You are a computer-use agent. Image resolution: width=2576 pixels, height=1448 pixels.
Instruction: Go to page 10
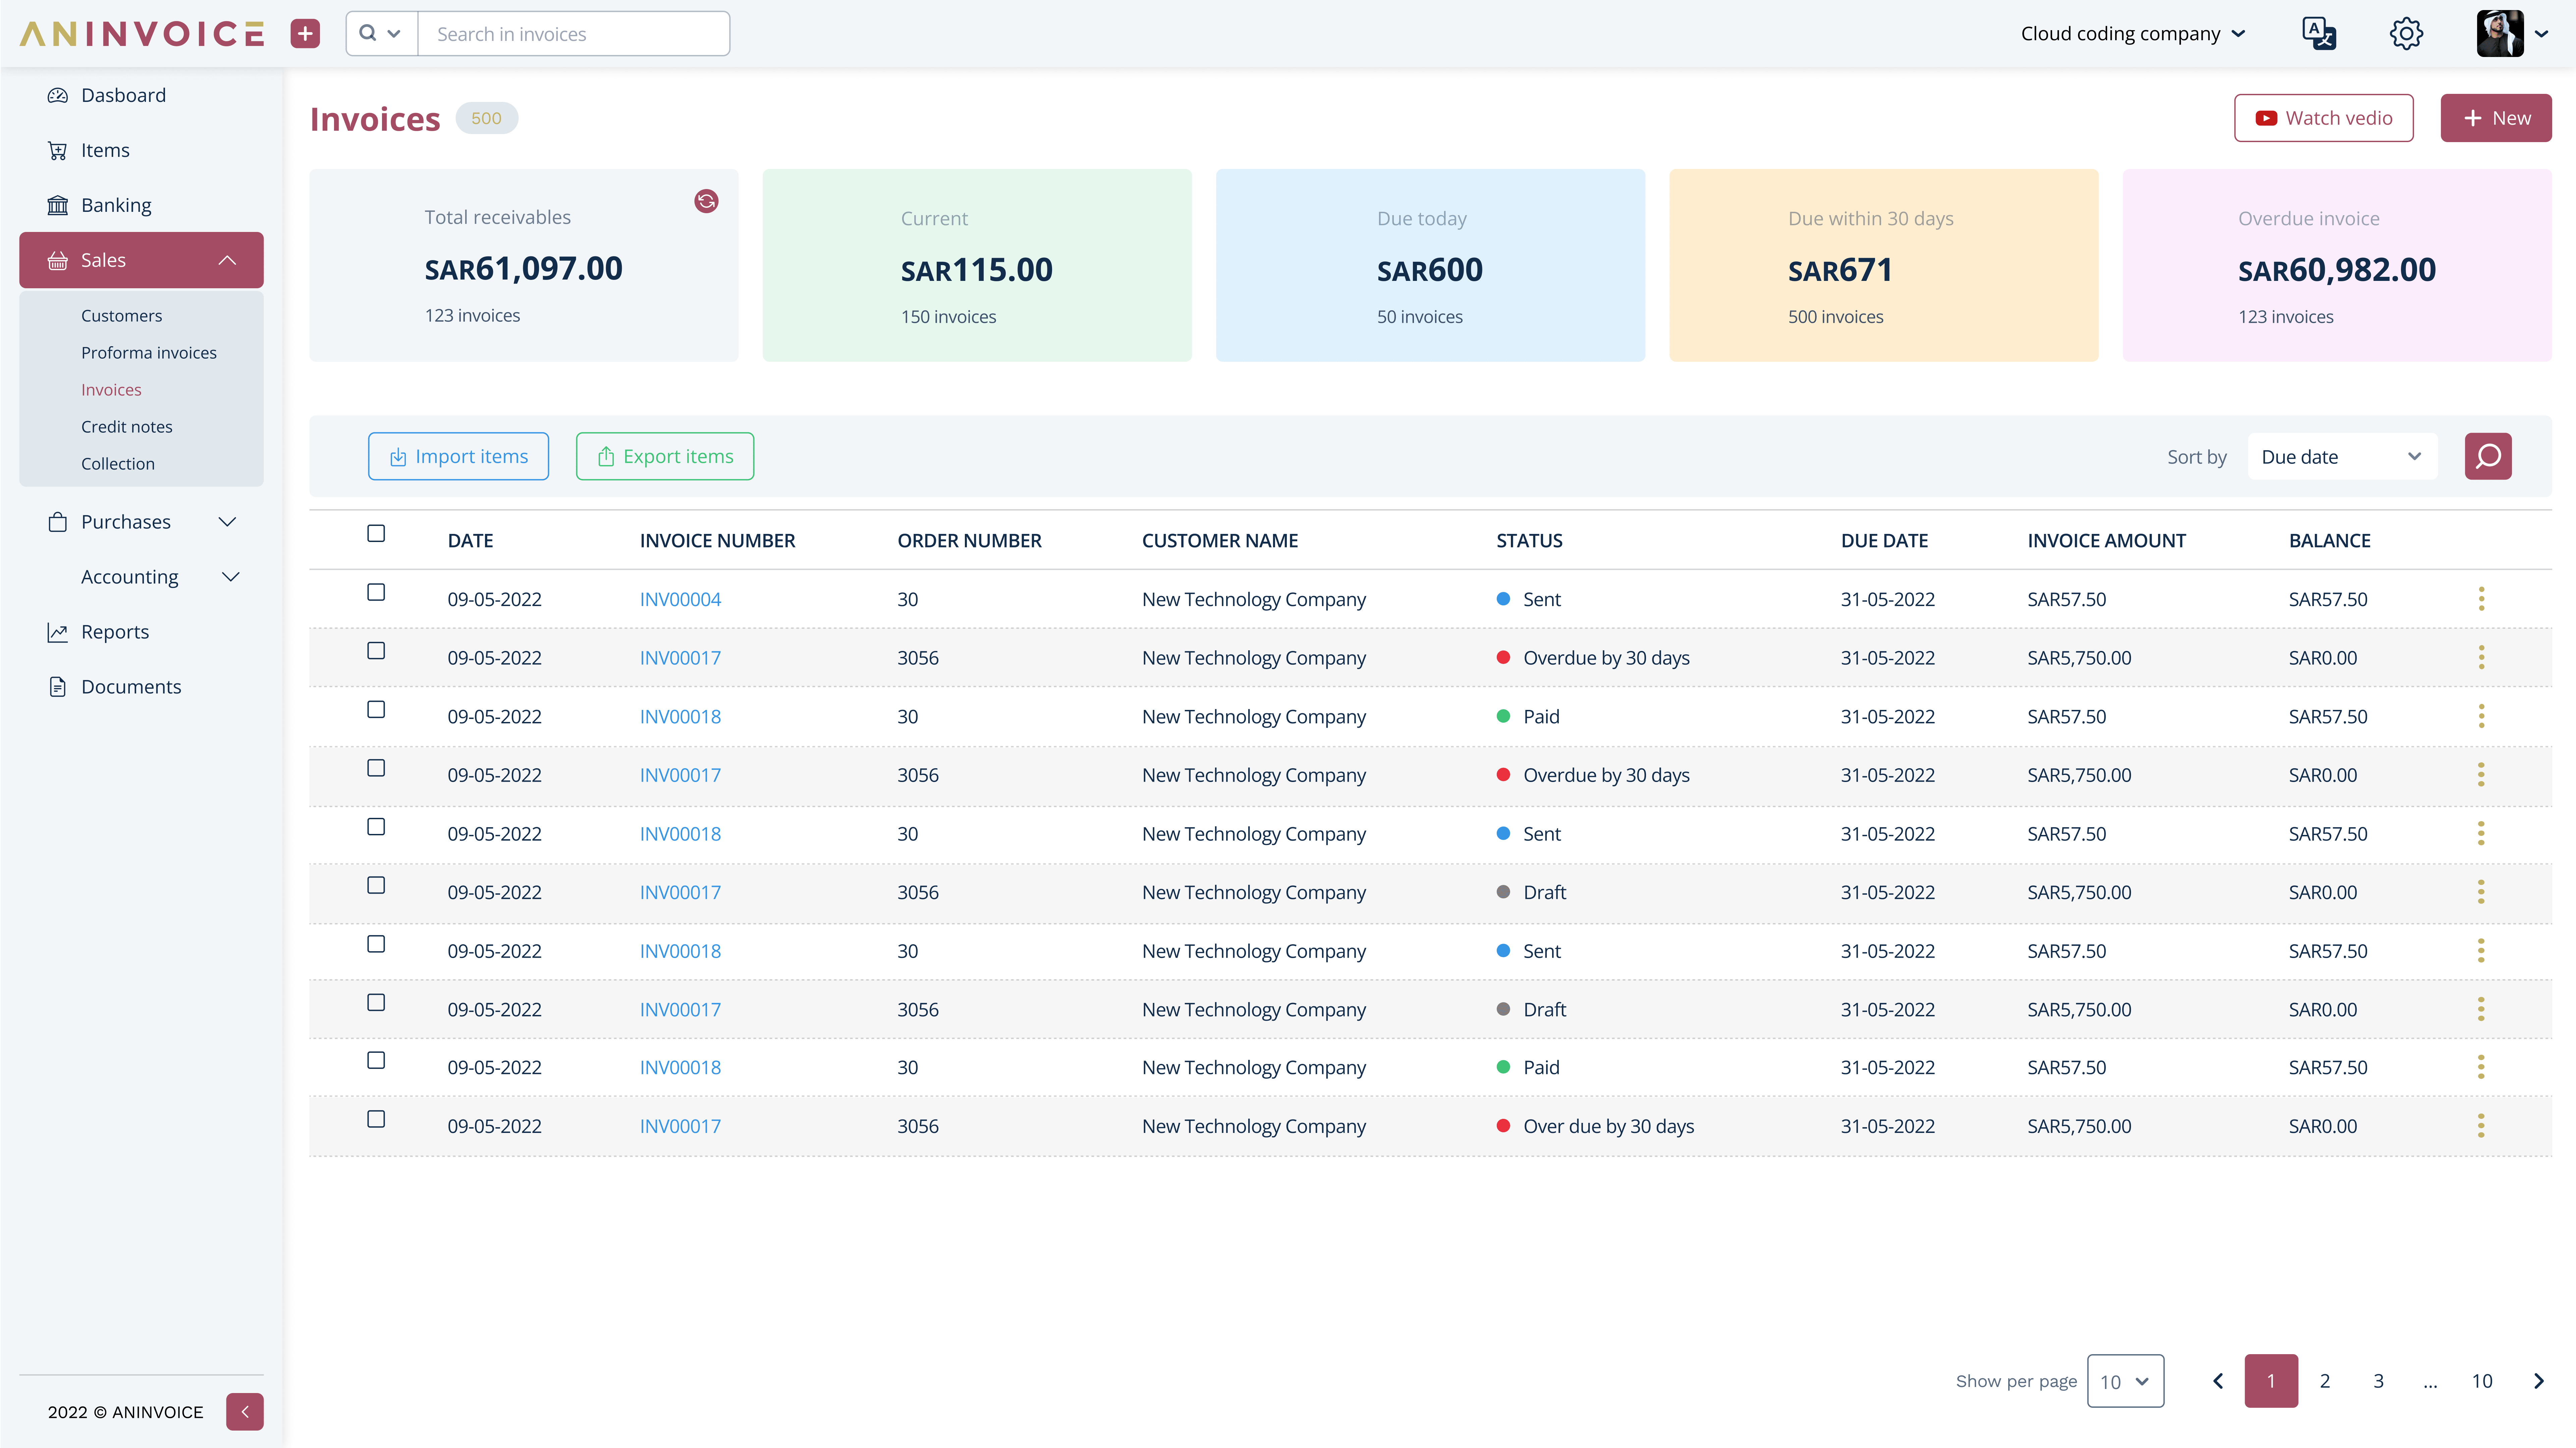click(x=2482, y=1381)
